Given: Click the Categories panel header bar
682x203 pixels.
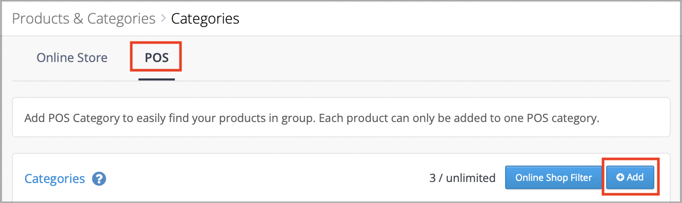Looking at the screenshot, I should coord(341,178).
